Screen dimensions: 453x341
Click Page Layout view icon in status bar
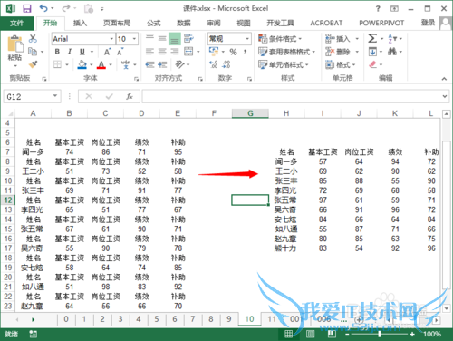click(310, 334)
